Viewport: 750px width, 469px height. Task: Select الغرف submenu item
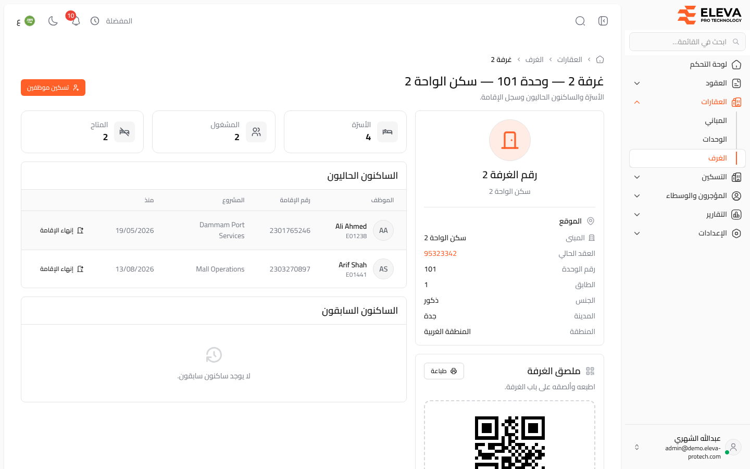[687, 158]
